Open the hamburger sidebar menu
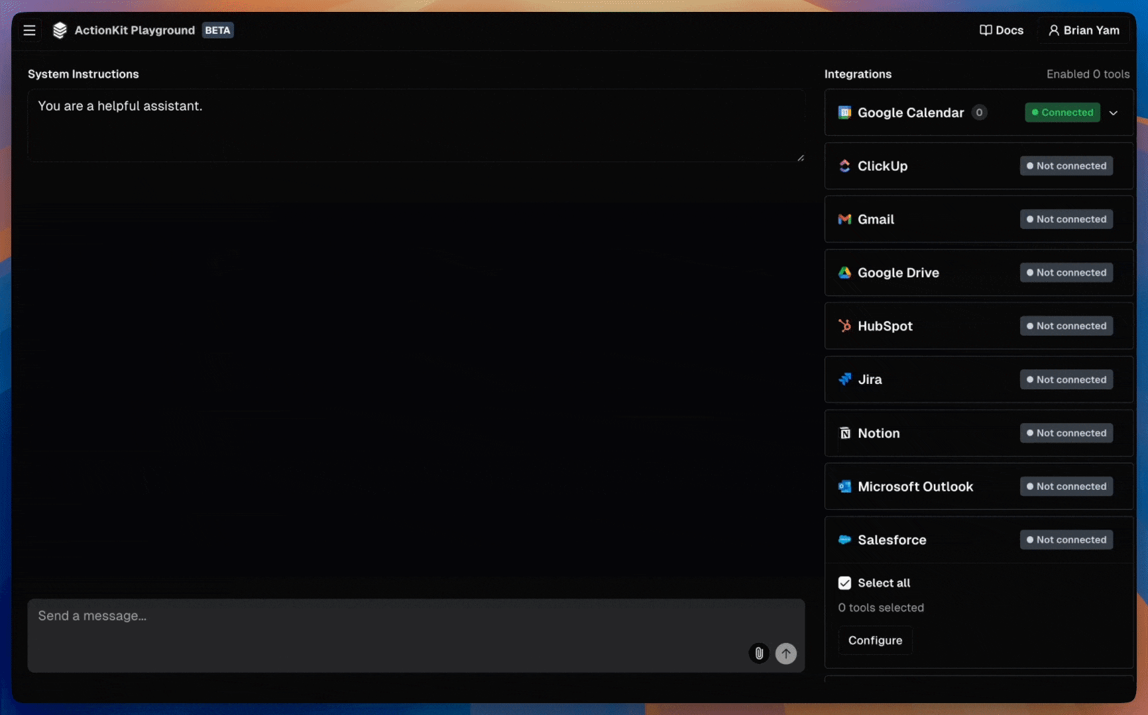The width and height of the screenshot is (1148, 715). coord(29,30)
